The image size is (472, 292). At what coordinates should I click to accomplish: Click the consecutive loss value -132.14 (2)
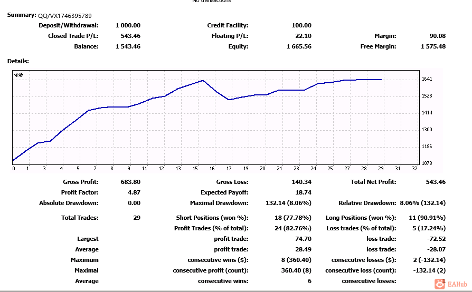tap(429, 271)
